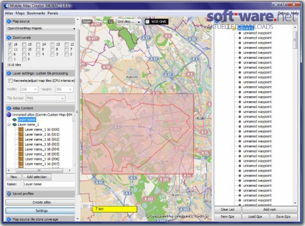Click the New atlas button
This screenshot has height=226, width=305.
(14, 177)
